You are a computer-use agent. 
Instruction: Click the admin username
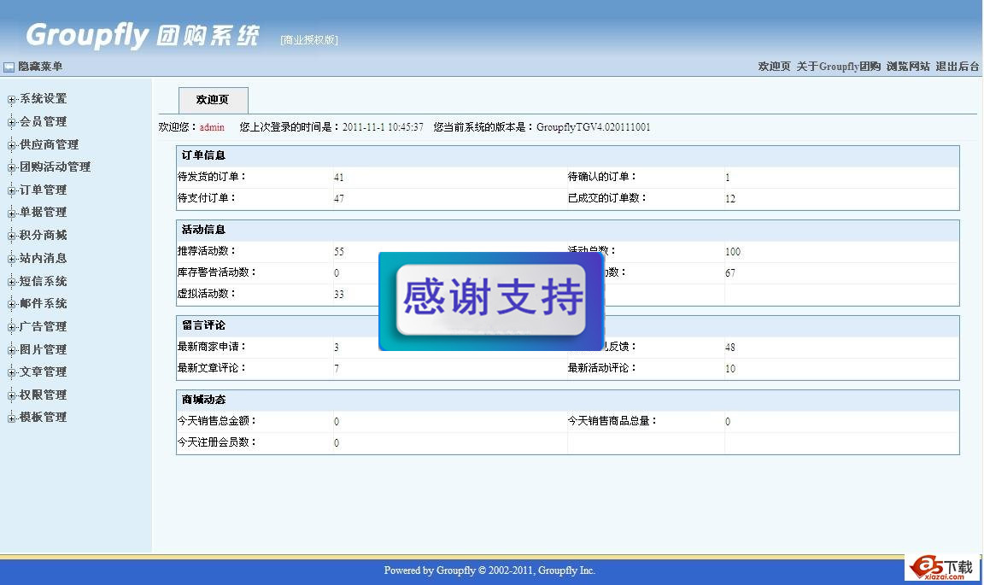coord(212,127)
